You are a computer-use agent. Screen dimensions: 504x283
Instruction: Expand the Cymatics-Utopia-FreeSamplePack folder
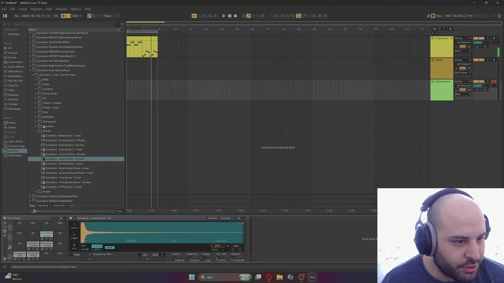click(x=30, y=196)
